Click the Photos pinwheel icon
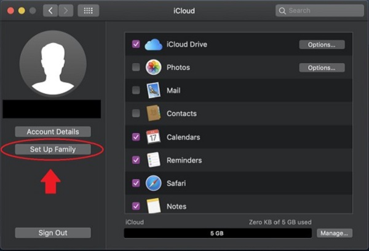The height and width of the screenshot is (251, 369). pos(153,68)
